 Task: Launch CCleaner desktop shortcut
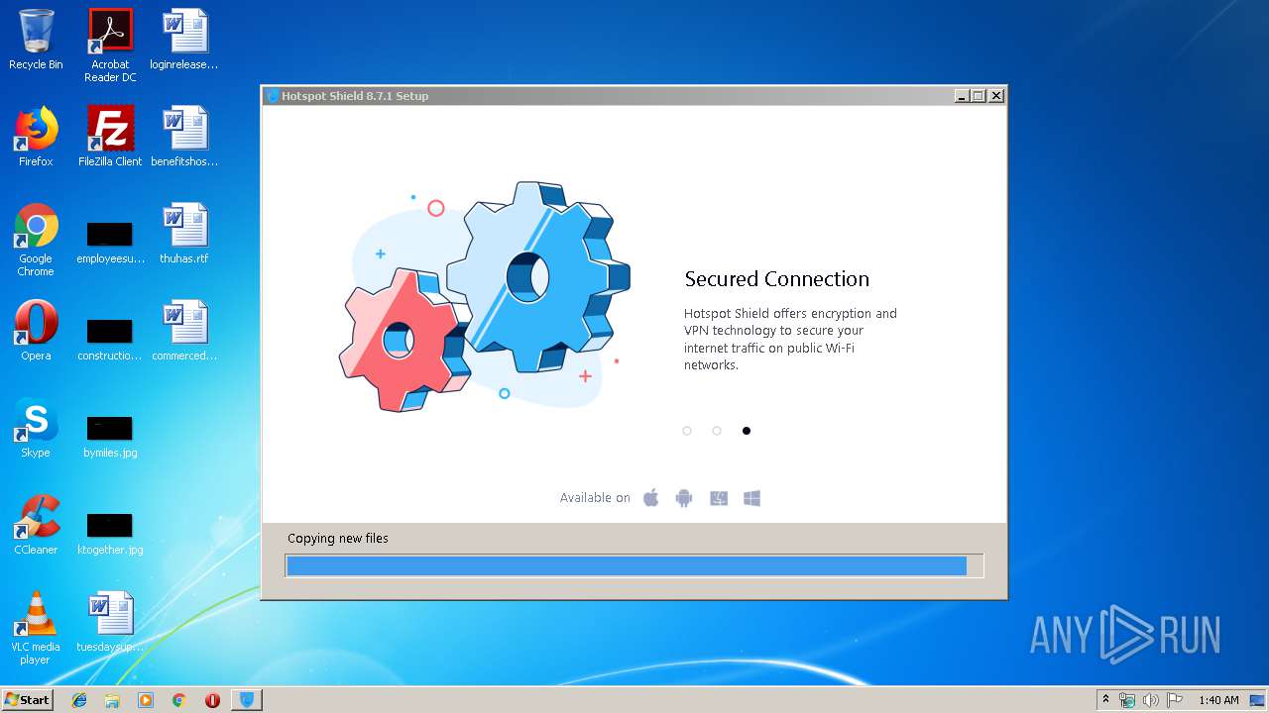click(36, 525)
